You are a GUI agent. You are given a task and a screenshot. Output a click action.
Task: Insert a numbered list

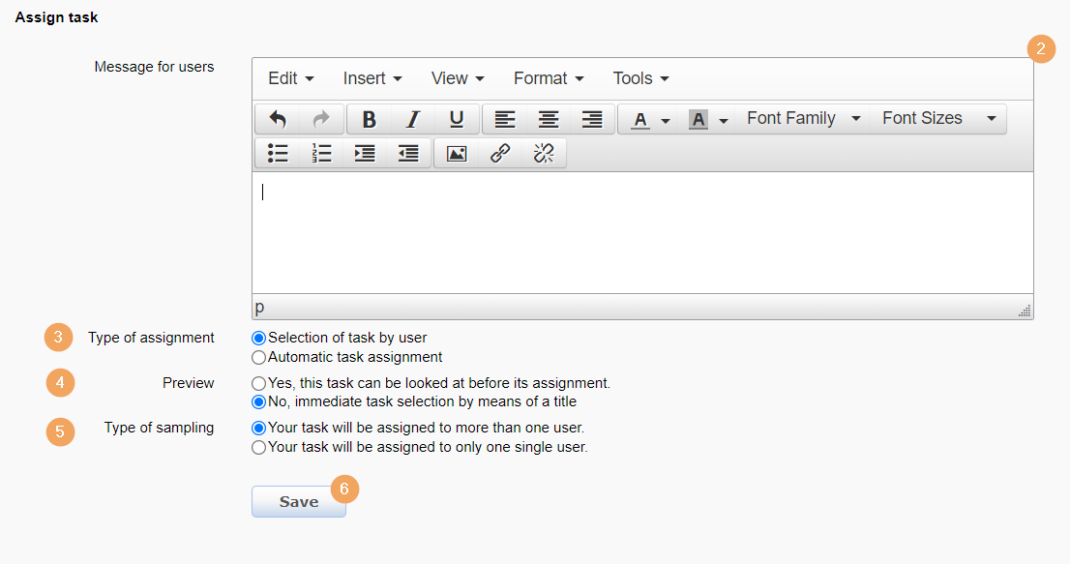(321, 153)
